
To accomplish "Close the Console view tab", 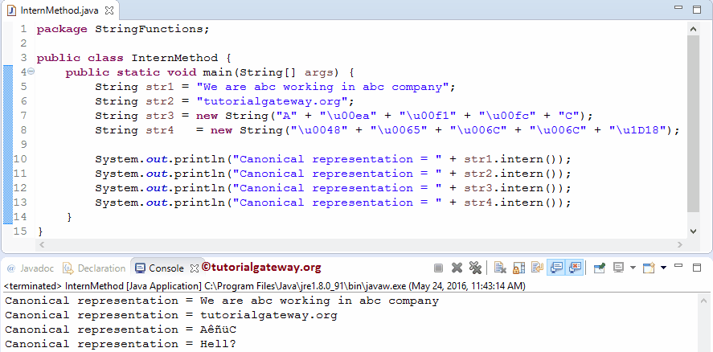I will (195, 268).
